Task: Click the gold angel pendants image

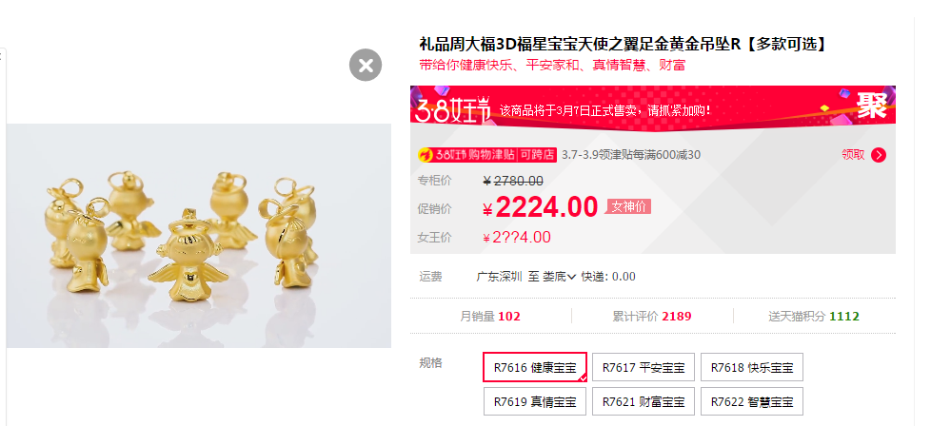Action: point(199,236)
